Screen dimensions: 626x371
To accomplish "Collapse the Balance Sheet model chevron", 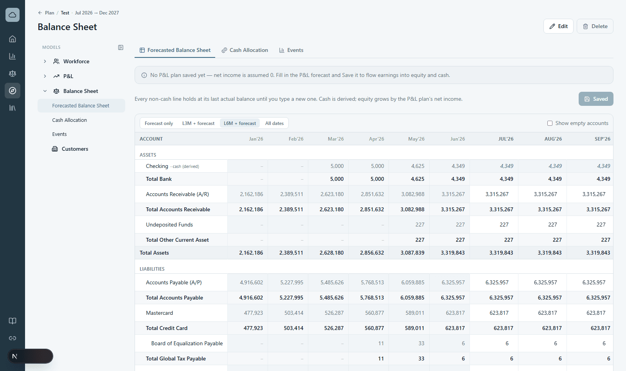I will [45, 91].
